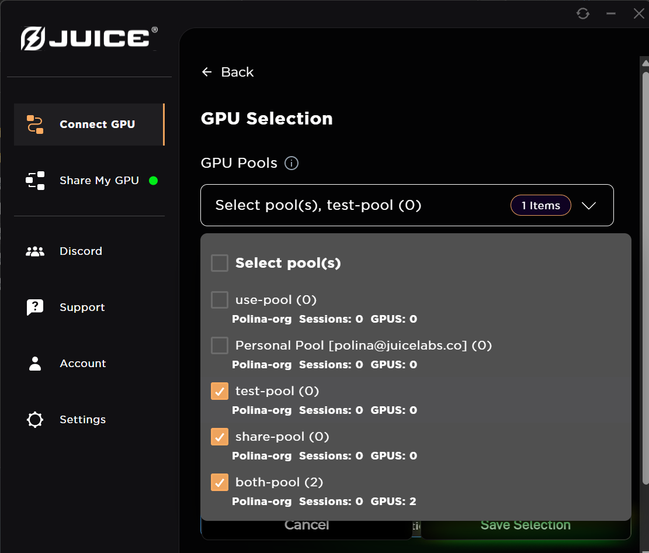Open the Connect GPU menu item
The width and height of the screenshot is (649, 553).
tap(89, 125)
